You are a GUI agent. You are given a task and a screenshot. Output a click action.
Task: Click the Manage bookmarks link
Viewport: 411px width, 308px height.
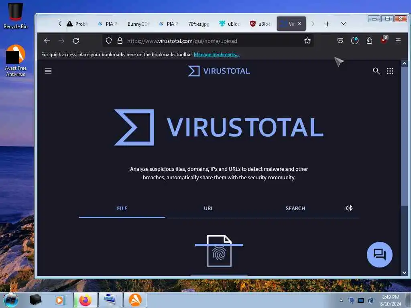[x=217, y=55]
